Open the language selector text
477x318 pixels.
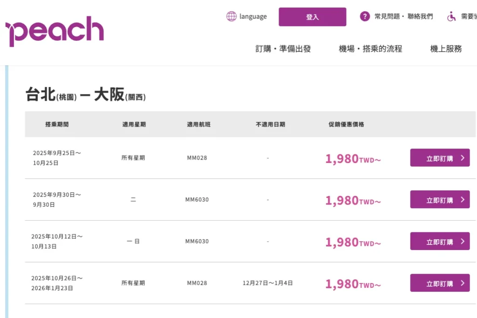tap(253, 16)
